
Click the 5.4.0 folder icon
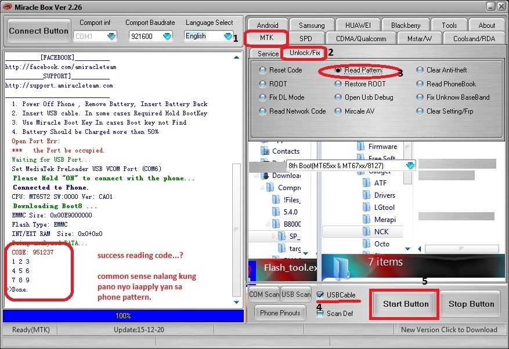pos(276,212)
